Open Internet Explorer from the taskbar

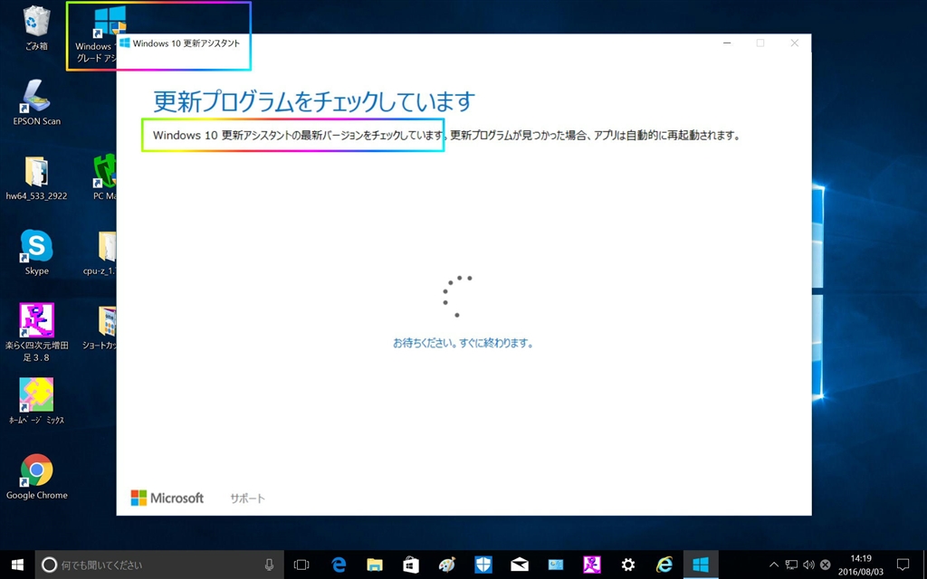coord(664,565)
